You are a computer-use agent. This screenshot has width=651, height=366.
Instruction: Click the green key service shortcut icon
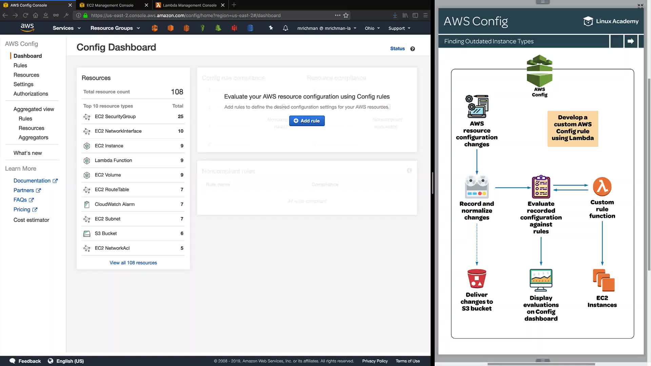tap(202, 28)
